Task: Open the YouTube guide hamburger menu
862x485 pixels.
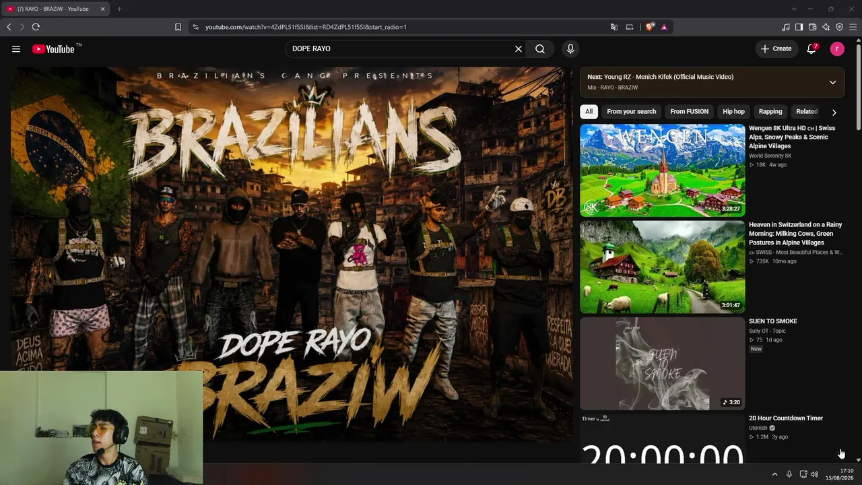Action: click(16, 48)
